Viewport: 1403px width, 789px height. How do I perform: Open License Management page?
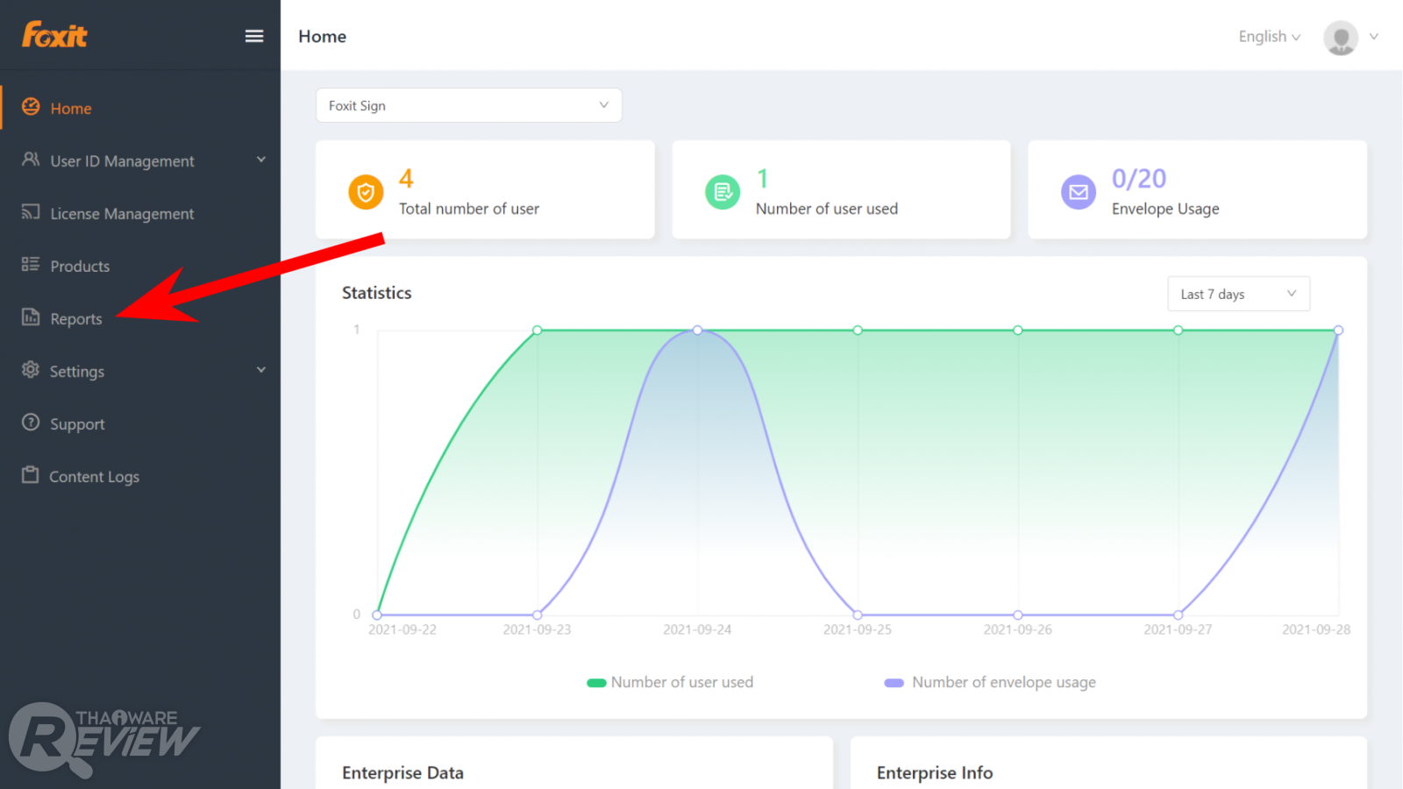pyautogui.click(x=122, y=214)
